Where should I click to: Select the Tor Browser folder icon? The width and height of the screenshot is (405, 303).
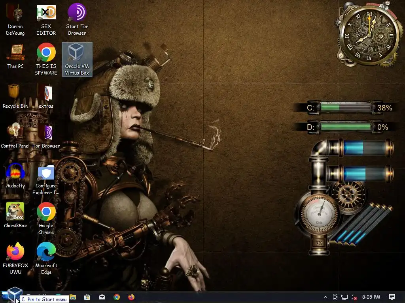[x=46, y=136]
